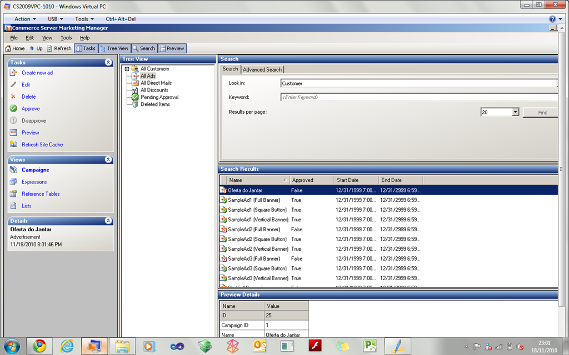Click the Windows Start button
Viewport: 569px width, 355px height.
(12, 346)
